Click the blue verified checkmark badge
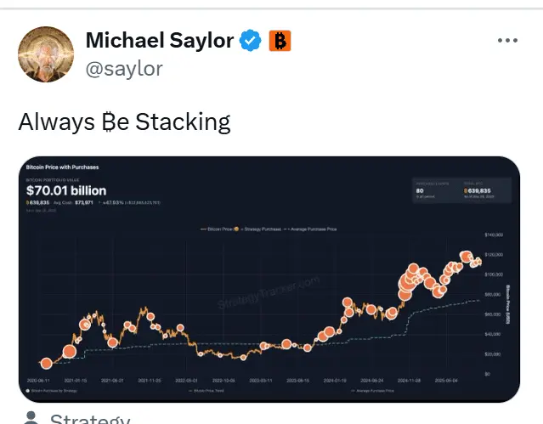This screenshot has width=543, height=424. (x=251, y=41)
